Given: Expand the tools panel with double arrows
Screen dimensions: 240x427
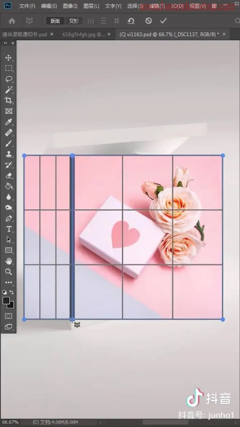Looking at the screenshot, I should tap(5, 43).
